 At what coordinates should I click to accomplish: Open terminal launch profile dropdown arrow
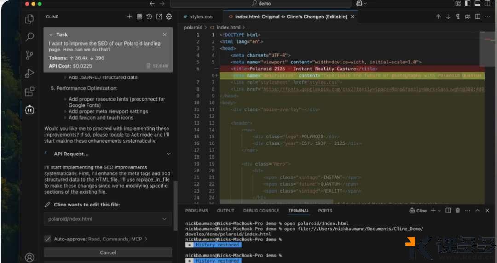pyautogui.click(x=439, y=211)
